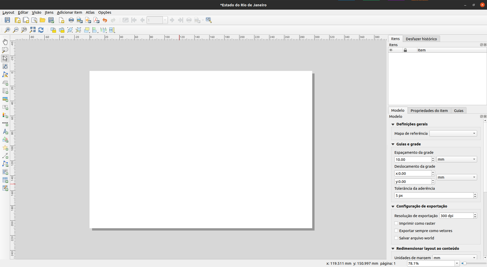Add an HTML frame item
The image size is (487, 267).
click(5, 172)
